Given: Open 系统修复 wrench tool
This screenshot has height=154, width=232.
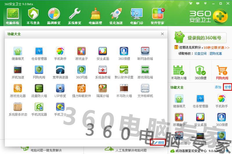Looking at the screenshot, I should 75,16.
